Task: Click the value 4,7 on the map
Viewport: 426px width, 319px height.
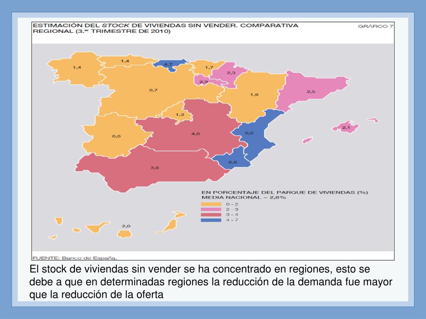Action: point(168,64)
